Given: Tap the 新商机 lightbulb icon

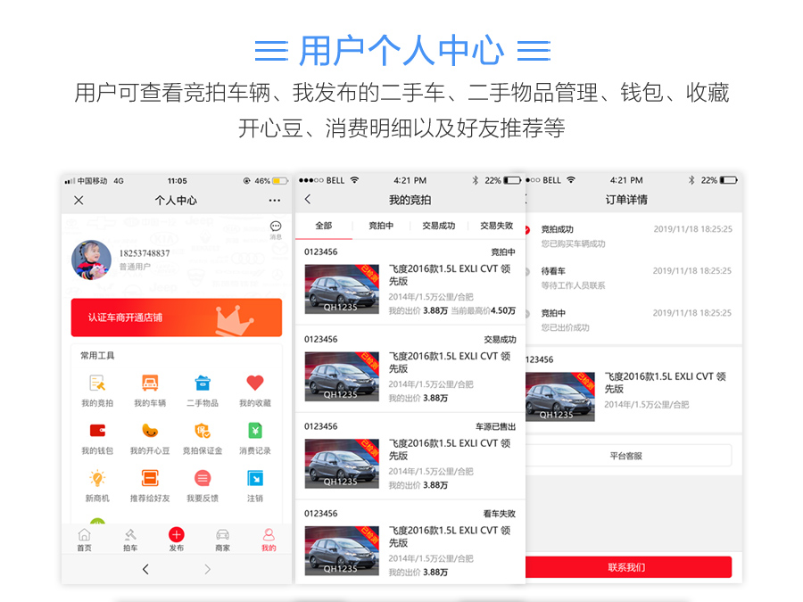Looking at the screenshot, I should 97,479.
